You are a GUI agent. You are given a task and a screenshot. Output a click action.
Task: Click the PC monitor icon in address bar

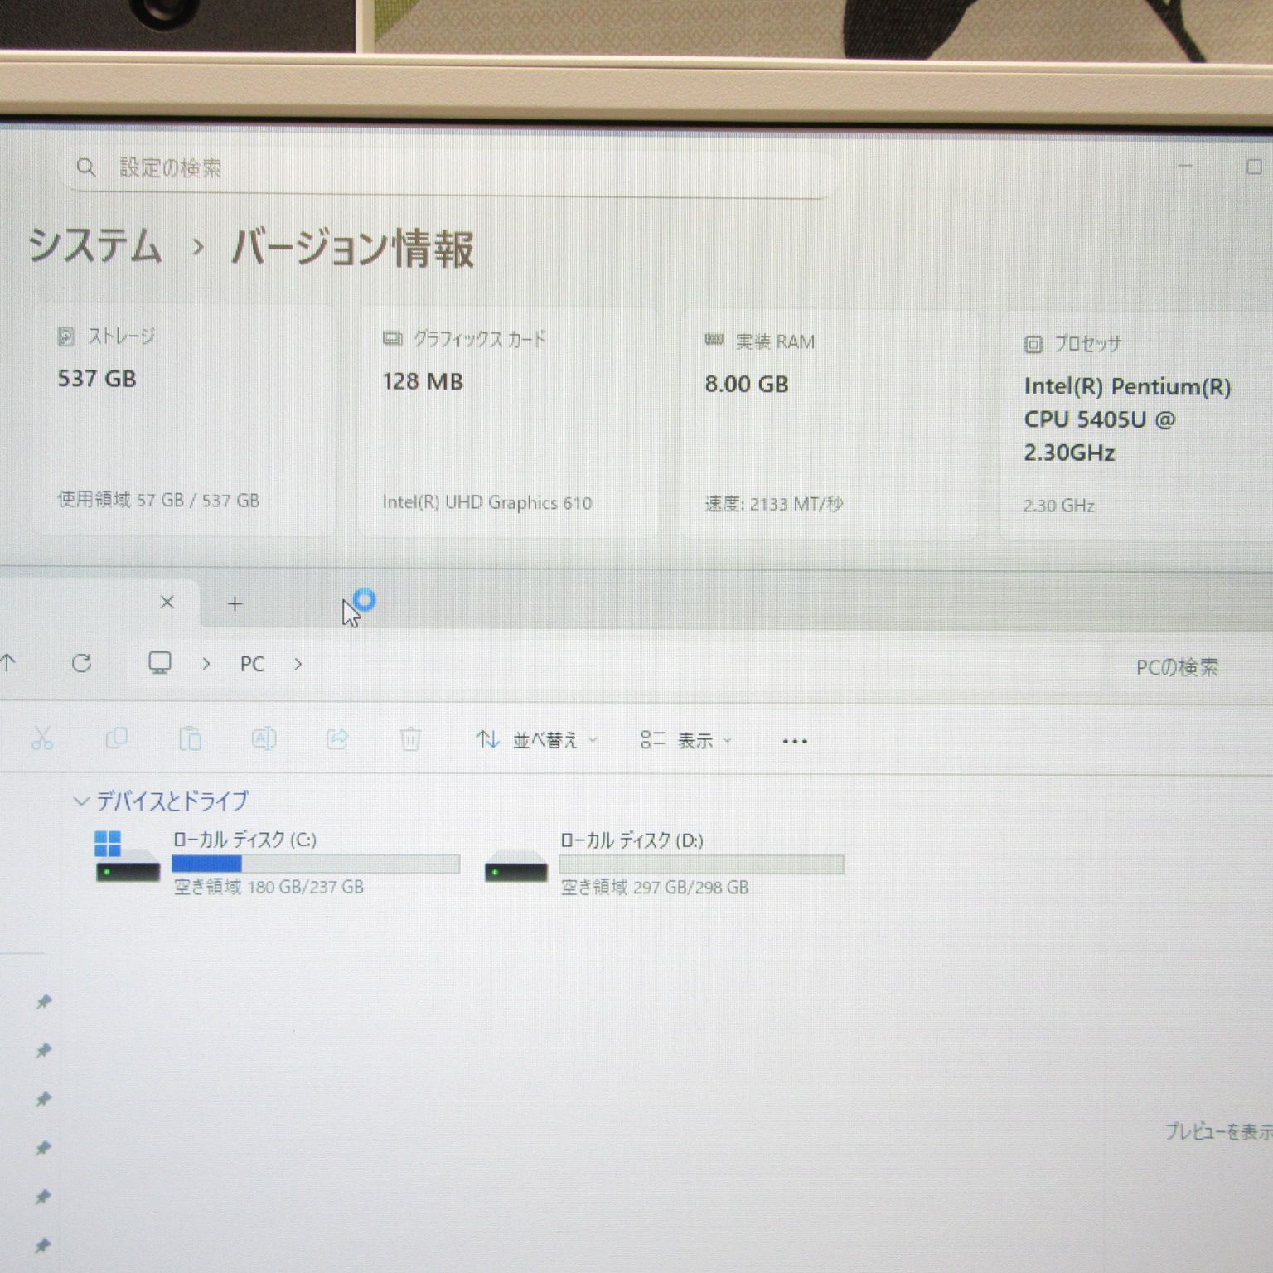(x=159, y=663)
